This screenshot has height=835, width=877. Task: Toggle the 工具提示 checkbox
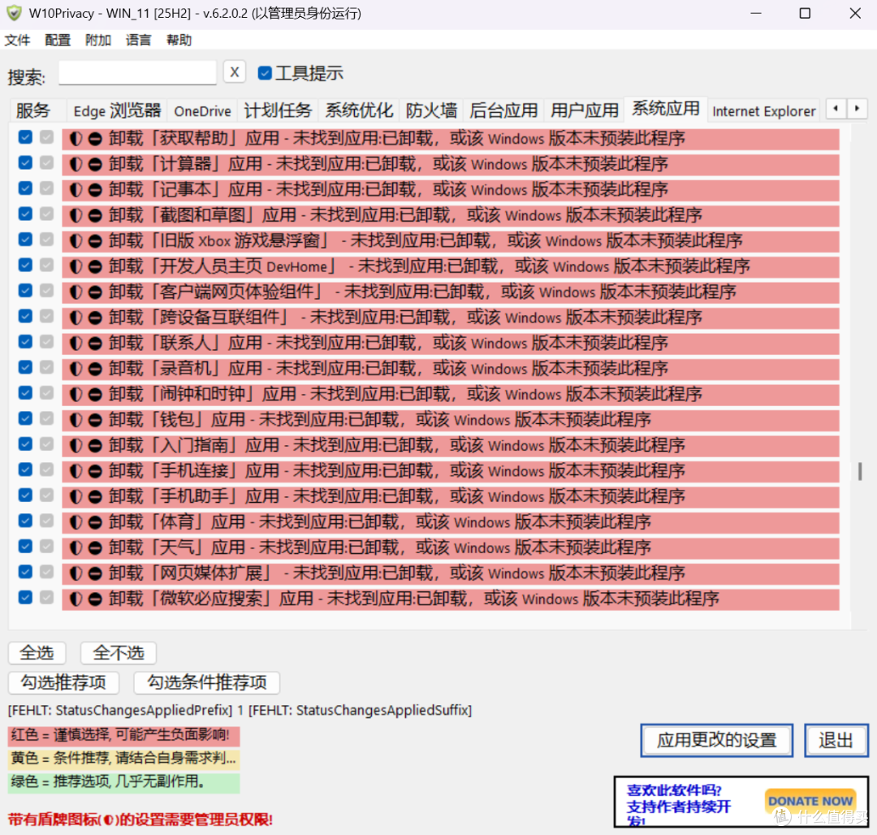265,73
